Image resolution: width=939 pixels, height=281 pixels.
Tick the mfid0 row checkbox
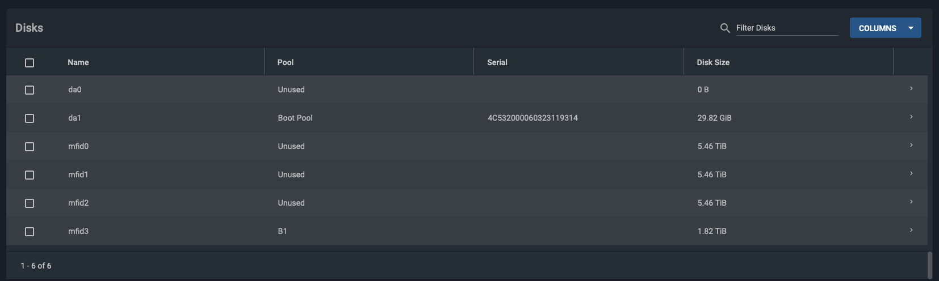(30, 146)
